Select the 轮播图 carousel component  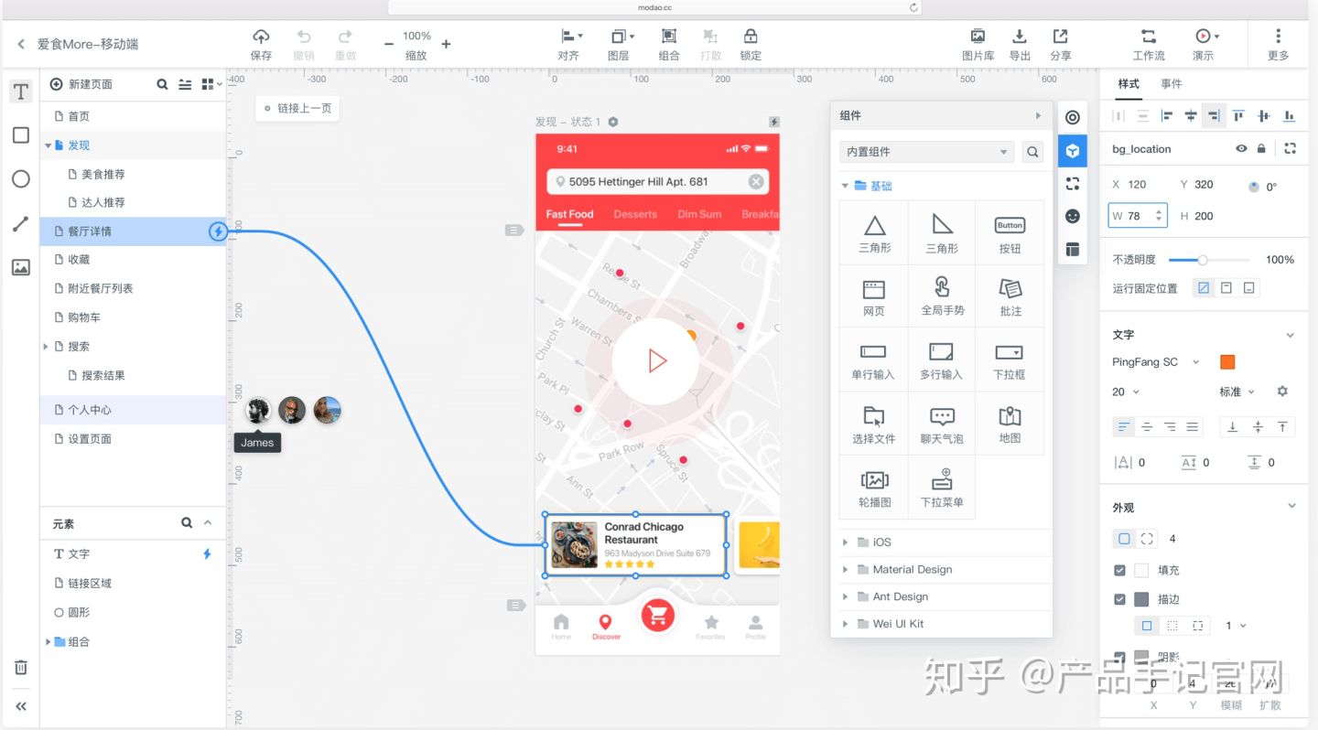[873, 486]
